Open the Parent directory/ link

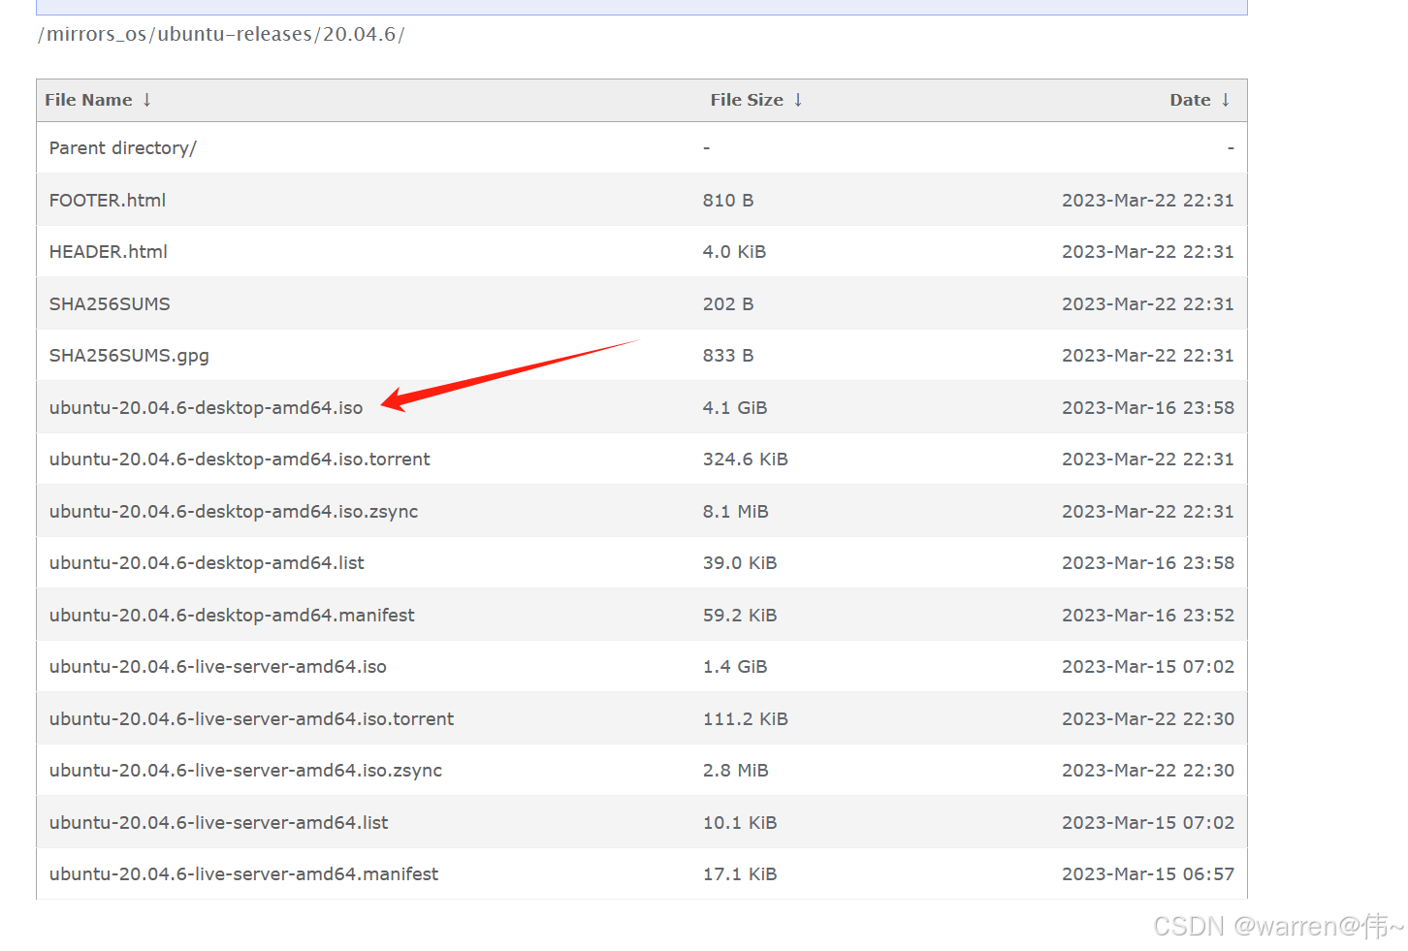click(x=123, y=148)
